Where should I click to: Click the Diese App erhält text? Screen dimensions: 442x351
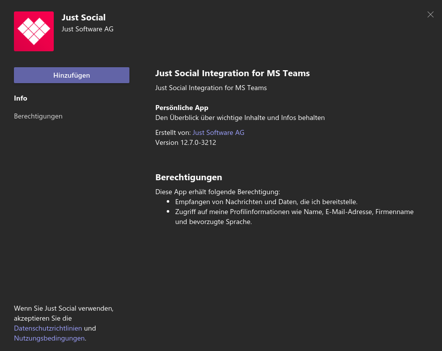[x=218, y=192]
